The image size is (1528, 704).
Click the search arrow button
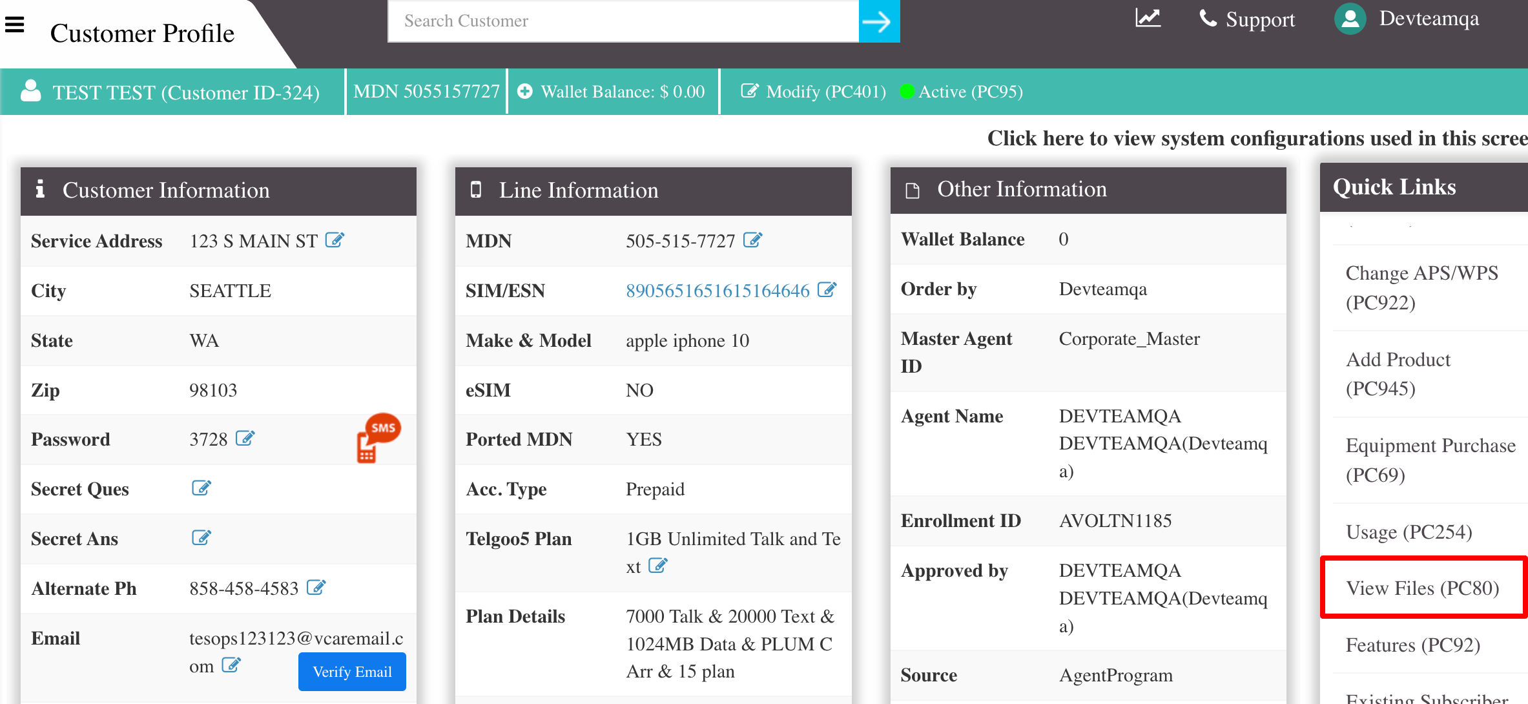(x=879, y=21)
